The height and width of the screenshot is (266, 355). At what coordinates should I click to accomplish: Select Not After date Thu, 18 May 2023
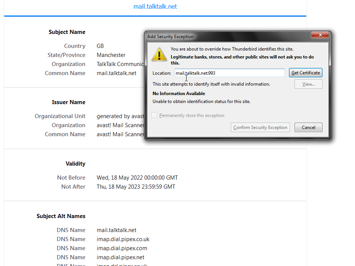click(136, 187)
